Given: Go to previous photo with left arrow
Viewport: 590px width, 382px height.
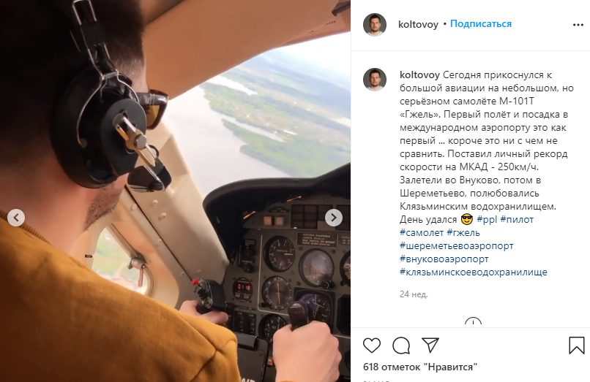Looking at the screenshot, I should [x=16, y=218].
